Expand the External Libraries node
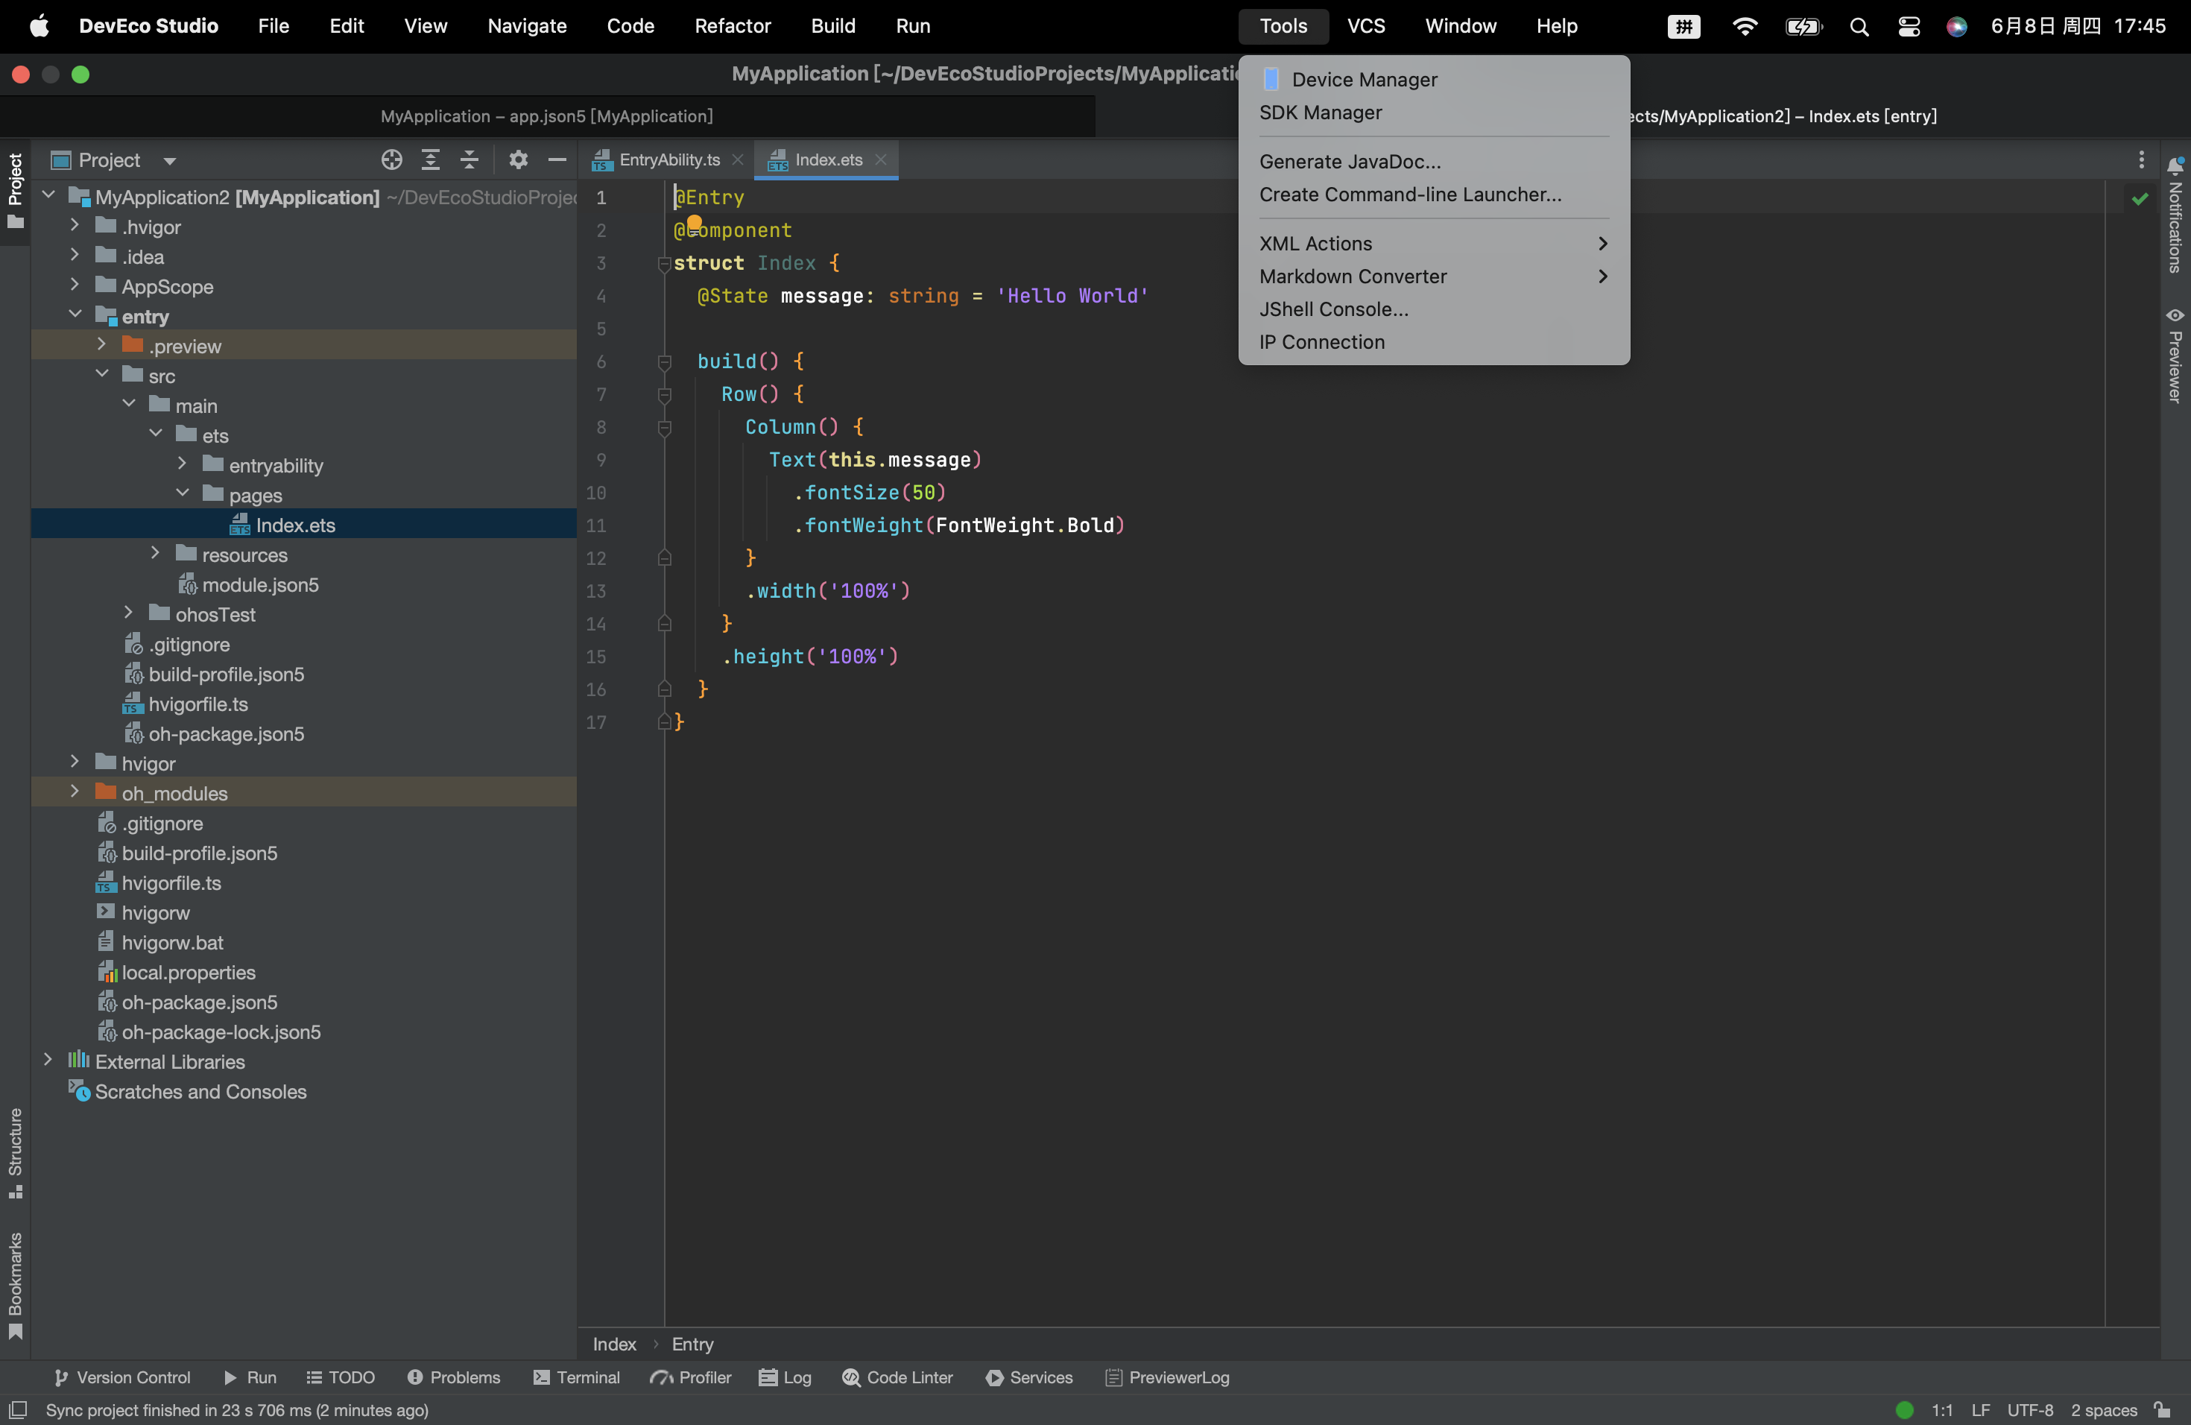 [x=48, y=1061]
